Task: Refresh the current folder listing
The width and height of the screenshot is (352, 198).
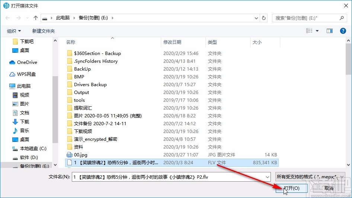Action: pyautogui.click(x=264, y=18)
